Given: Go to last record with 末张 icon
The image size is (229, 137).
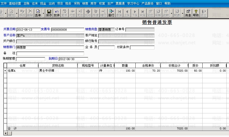Looking at the screenshot, I should point(142,13).
